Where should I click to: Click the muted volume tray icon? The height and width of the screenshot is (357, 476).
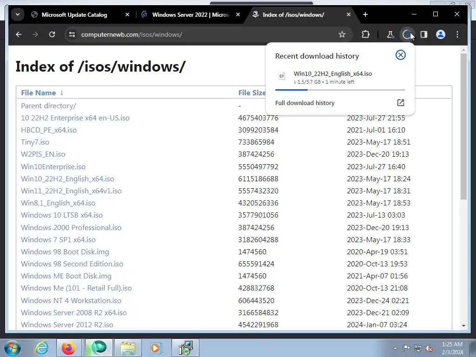429,348
